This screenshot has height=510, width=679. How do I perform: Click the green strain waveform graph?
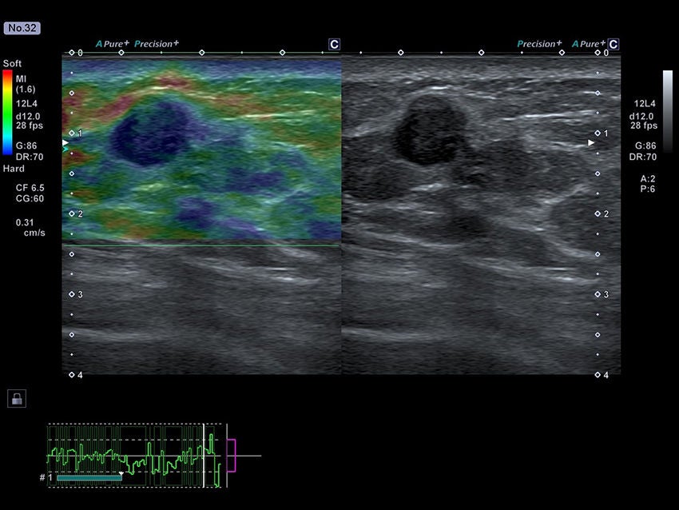tap(134, 456)
